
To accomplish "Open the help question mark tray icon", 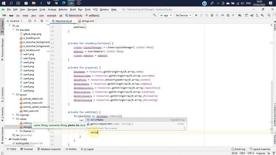I will pyautogui.click(x=204, y=3).
